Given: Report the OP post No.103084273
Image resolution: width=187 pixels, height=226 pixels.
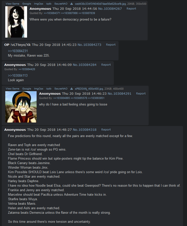Looking at the screenshot, I should point(111,45).
